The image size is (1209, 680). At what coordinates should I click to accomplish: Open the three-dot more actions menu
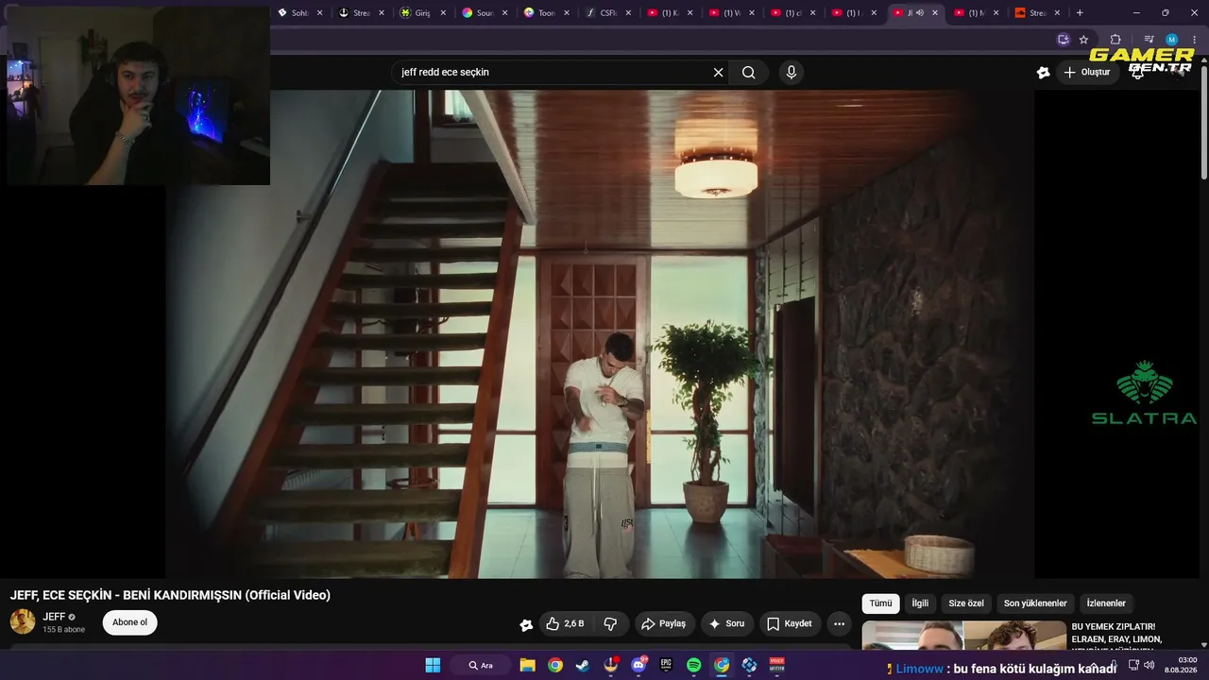click(839, 623)
